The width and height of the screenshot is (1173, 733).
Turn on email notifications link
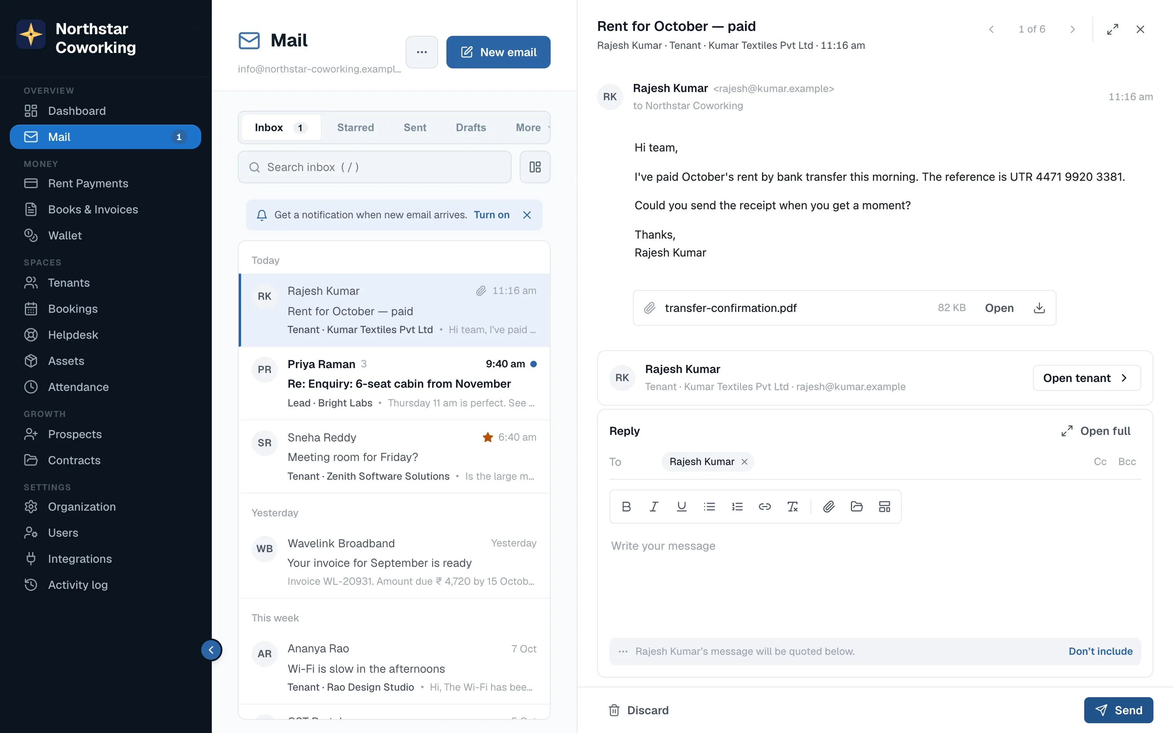click(492, 215)
